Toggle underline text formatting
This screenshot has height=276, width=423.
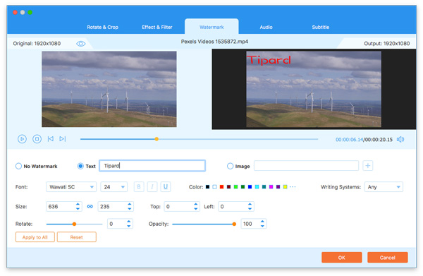[166, 187]
